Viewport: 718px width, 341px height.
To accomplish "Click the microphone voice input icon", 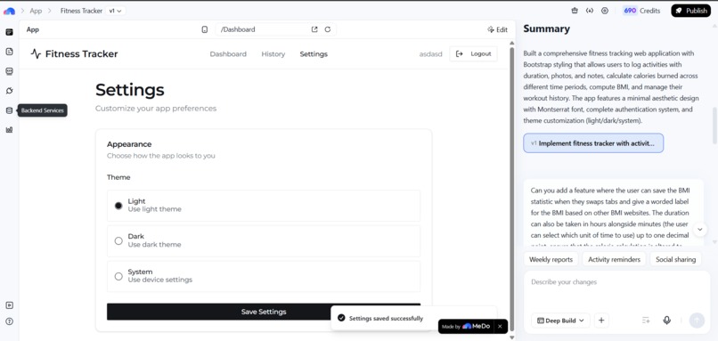I will tap(666, 321).
